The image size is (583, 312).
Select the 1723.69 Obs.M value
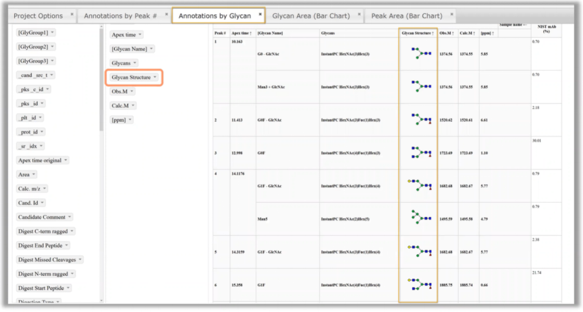[446, 153]
